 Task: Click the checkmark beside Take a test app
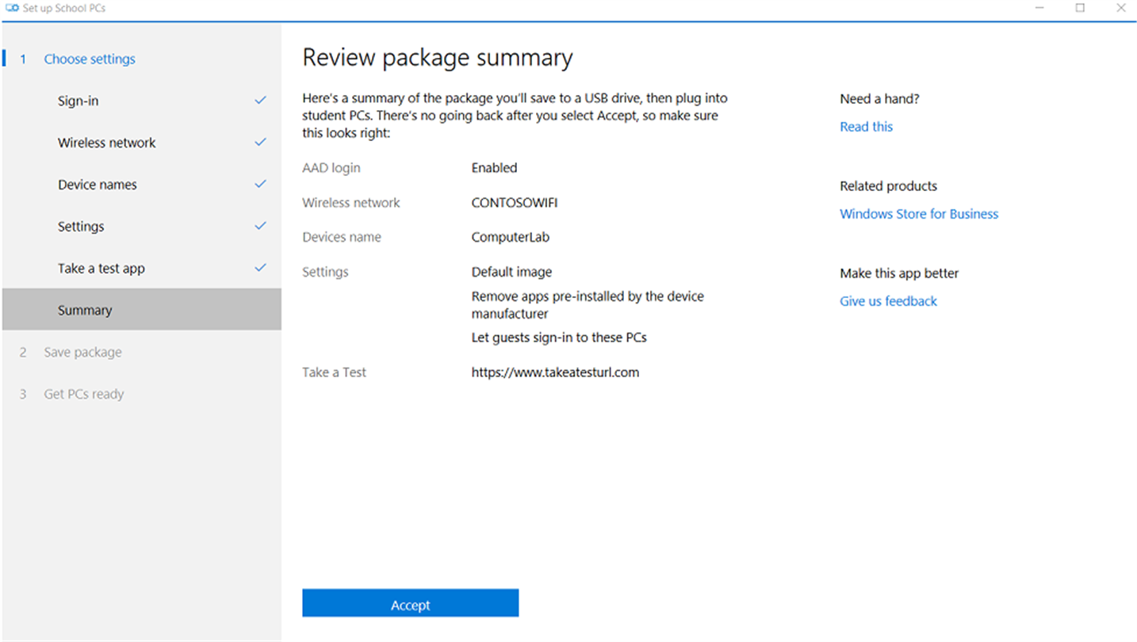[x=260, y=268]
